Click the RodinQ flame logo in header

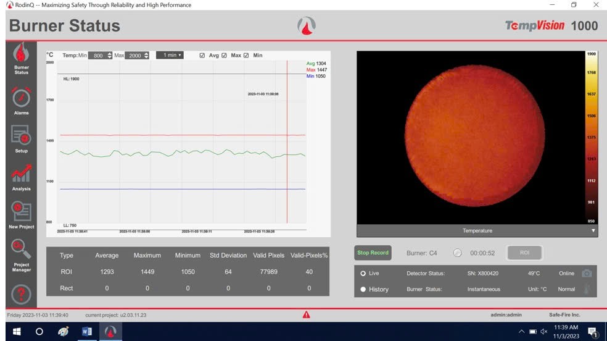[x=306, y=26]
